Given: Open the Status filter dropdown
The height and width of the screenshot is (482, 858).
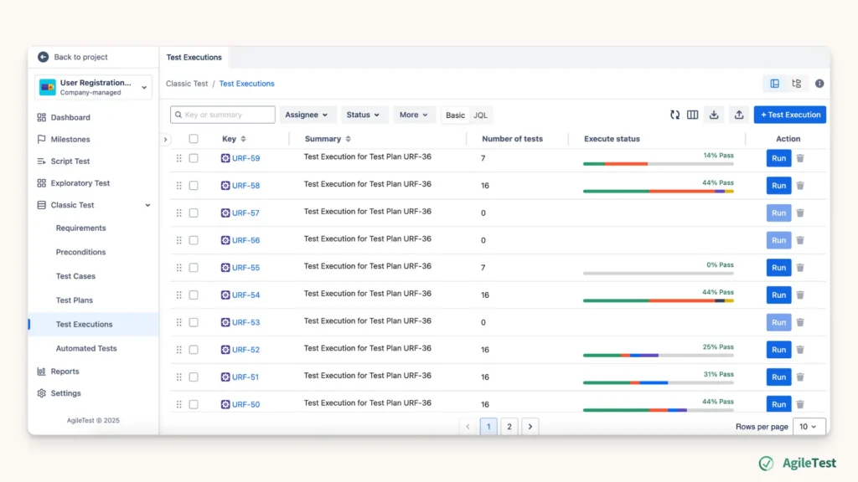Looking at the screenshot, I should [x=364, y=115].
